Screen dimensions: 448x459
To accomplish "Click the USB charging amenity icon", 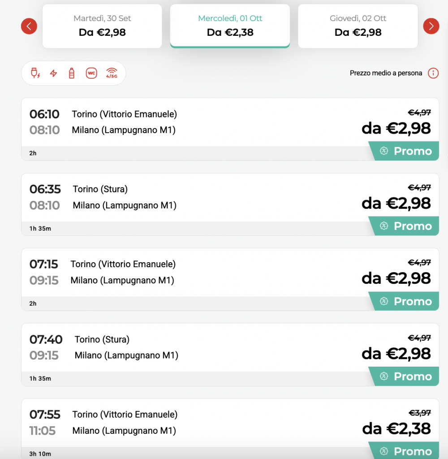I will [x=35, y=73].
